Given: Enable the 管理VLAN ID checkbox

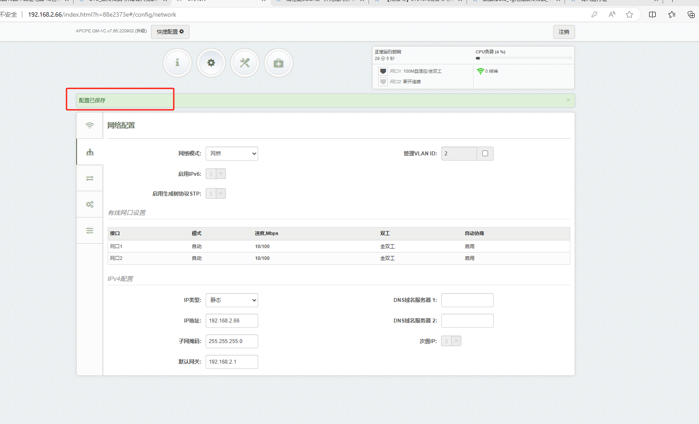Looking at the screenshot, I should [x=485, y=154].
